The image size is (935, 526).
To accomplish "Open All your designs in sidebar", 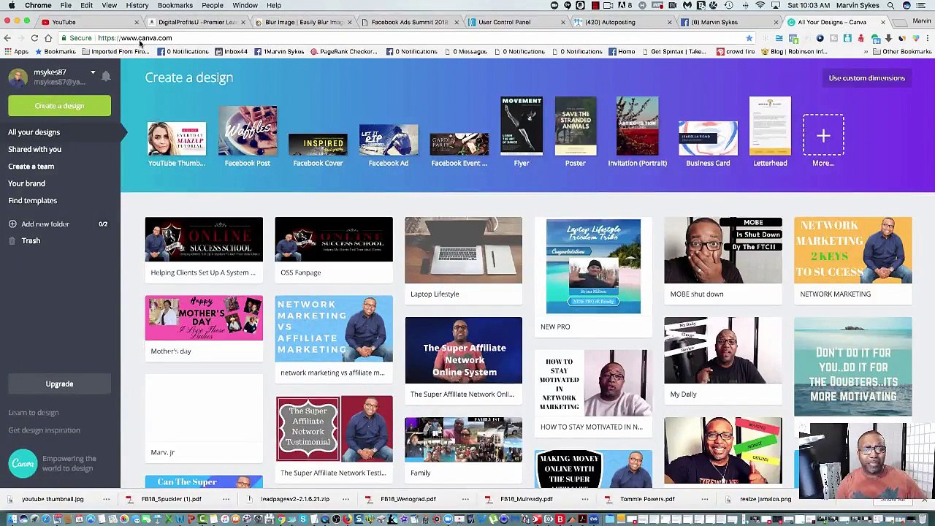I will pyautogui.click(x=34, y=132).
